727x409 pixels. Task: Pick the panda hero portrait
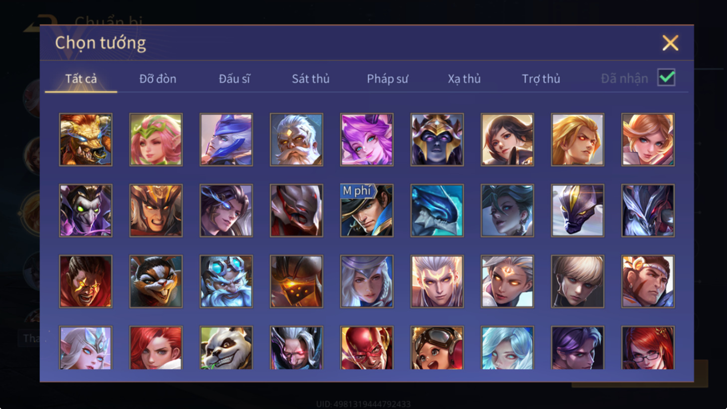226,348
